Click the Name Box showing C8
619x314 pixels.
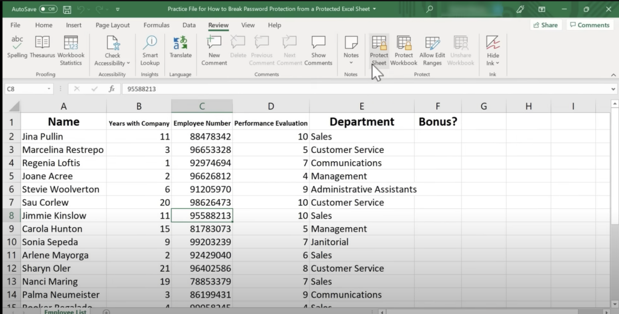[26, 89]
